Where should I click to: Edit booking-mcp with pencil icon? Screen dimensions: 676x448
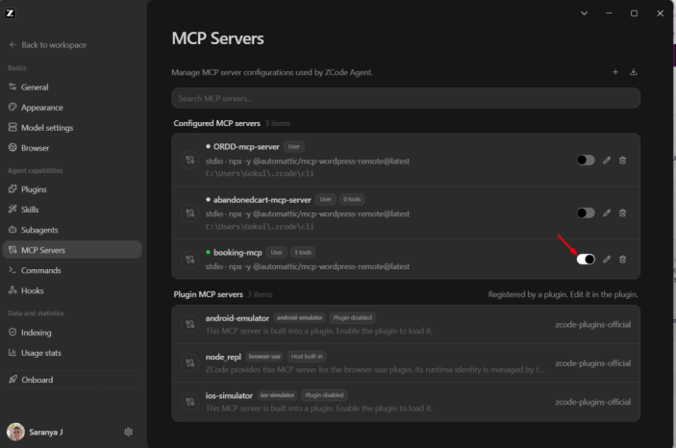coord(607,260)
